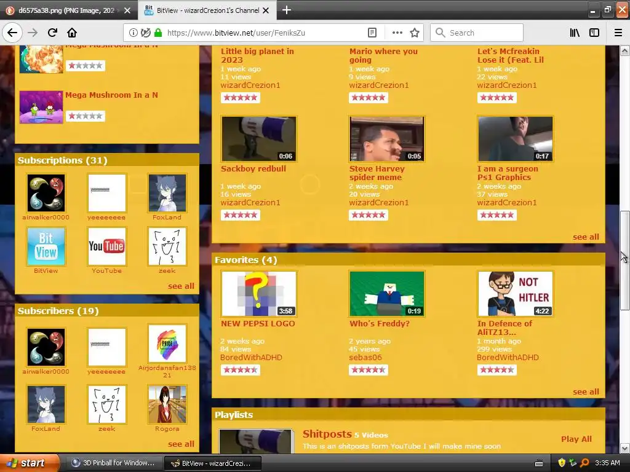Open Who's Freddy? video thumbnail
The width and height of the screenshot is (630, 472).
pos(387,294)
